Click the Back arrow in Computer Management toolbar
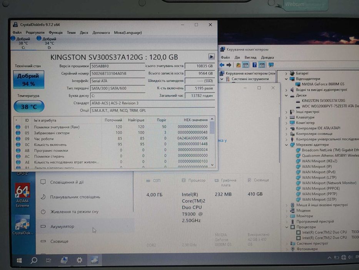 (222, 65)
